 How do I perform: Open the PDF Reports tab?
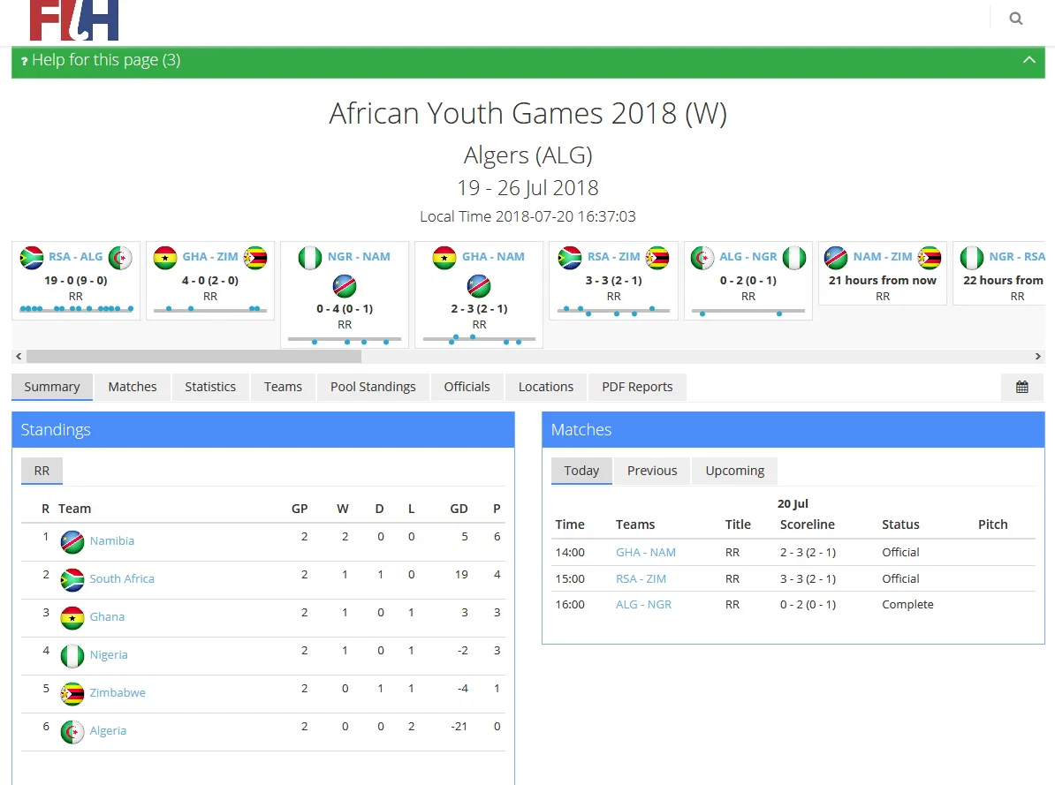coord(637,387)
